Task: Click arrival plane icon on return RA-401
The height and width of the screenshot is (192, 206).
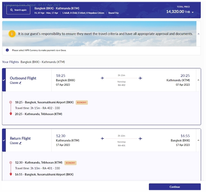Action: pyautogui.click(x=140, y=138)
